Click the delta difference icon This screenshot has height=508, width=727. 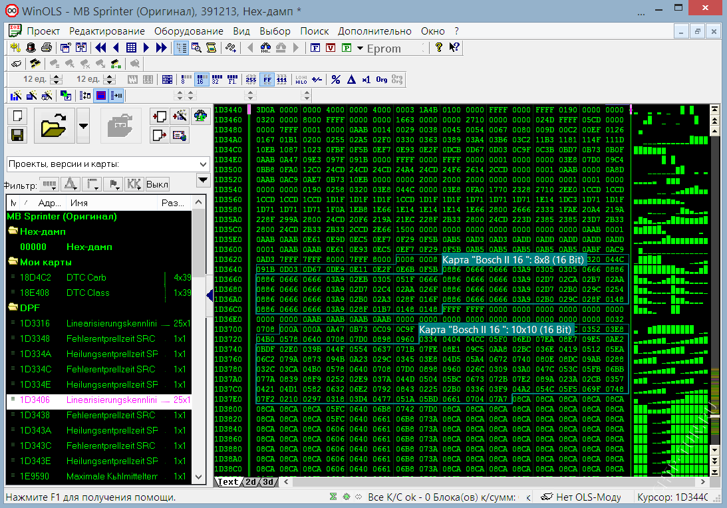351,80
